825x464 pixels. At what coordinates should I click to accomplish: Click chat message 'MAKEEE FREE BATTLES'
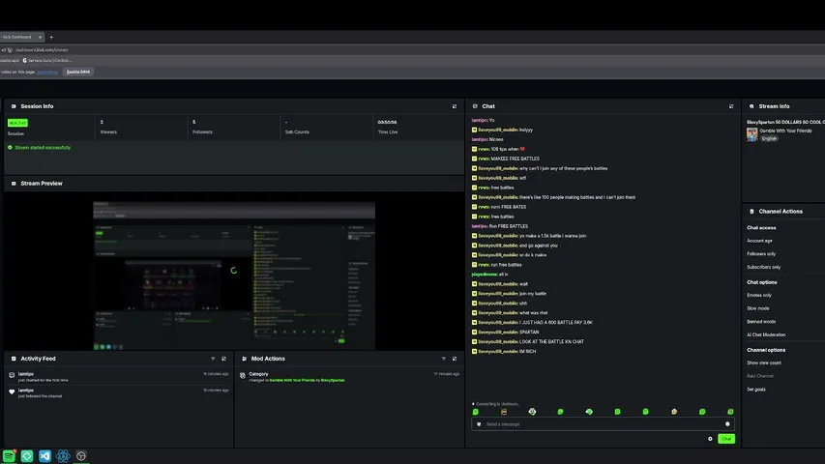pos(516,159)
